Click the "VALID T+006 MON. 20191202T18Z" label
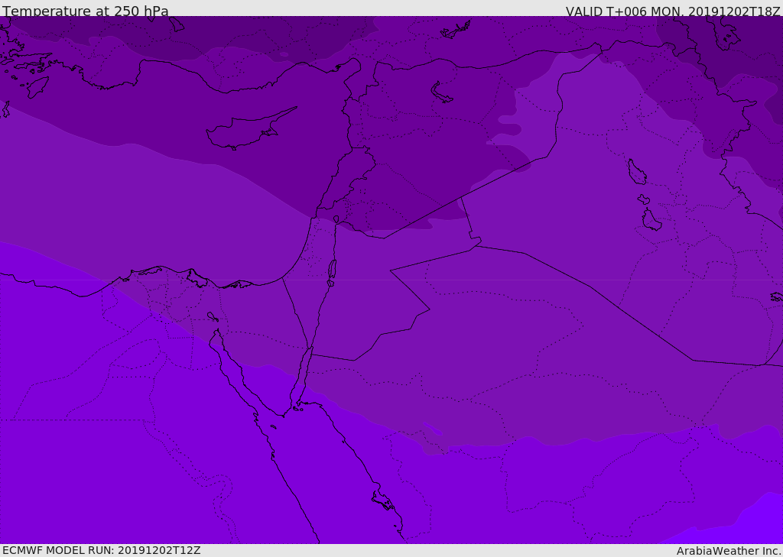Viewport: 783px width, 557px height. point(673,11)
